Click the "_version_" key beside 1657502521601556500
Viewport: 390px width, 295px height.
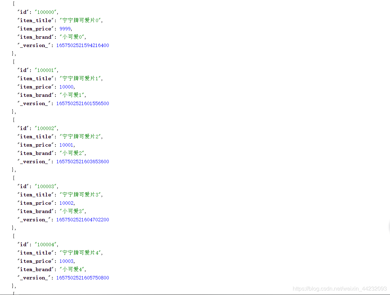pos(34,103)
